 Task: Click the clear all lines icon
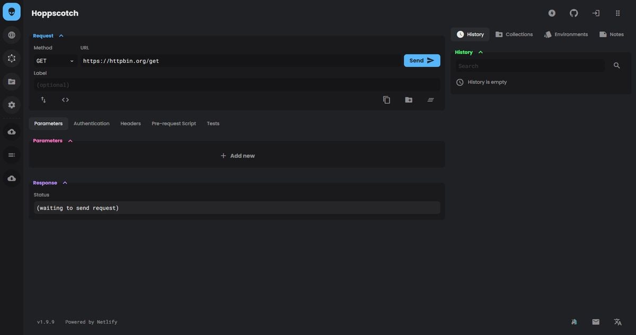431,99
